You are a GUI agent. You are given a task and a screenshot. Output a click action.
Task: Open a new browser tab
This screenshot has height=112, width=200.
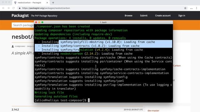[x=53, y=3]
